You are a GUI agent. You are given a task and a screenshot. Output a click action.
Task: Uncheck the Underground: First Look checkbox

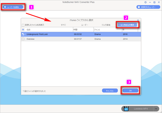(x=23, y=34)
